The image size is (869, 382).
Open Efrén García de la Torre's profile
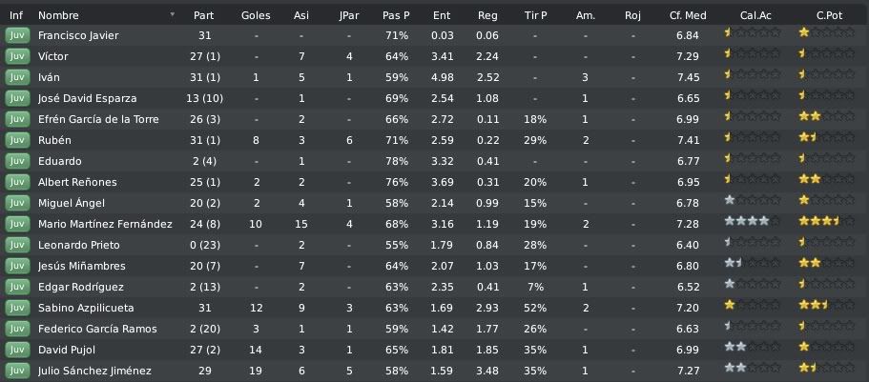pyautogui.click(x=98, y=119)
